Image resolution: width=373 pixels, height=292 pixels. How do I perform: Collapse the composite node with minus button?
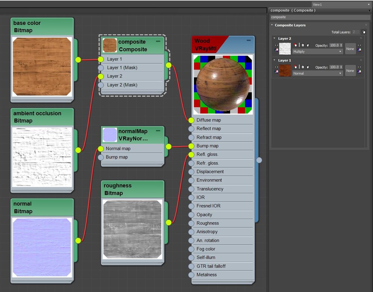[x=158, y=41]
